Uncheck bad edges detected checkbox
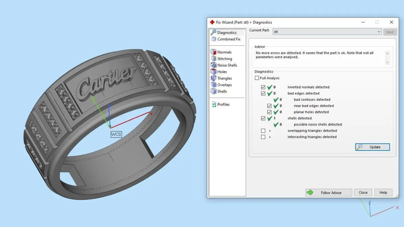 263,93
